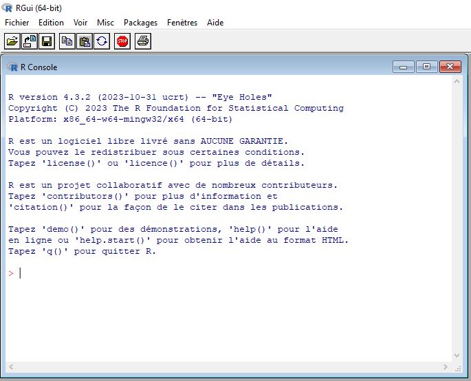Screen dimensions: 471x381
Task: Minimize the R Console sub-window
Action: [404, 67]
